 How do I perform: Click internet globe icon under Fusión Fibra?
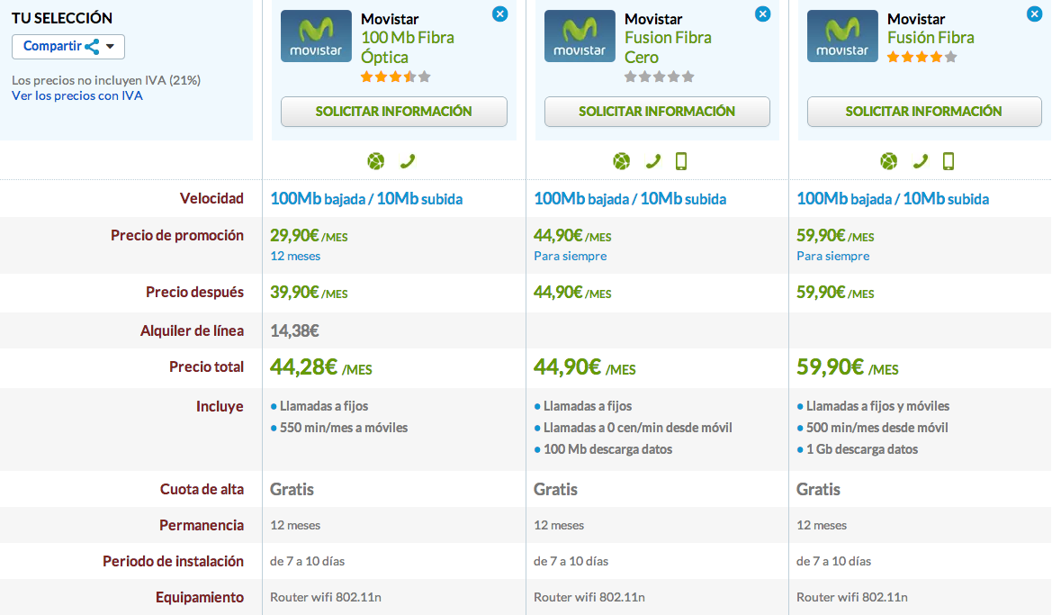point(888,161)
